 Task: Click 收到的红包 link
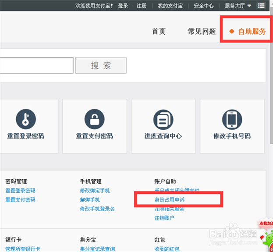click(x=167, y=248)
